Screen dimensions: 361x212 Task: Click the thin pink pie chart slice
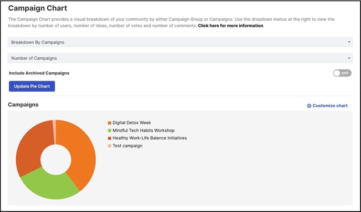(55, 132)
